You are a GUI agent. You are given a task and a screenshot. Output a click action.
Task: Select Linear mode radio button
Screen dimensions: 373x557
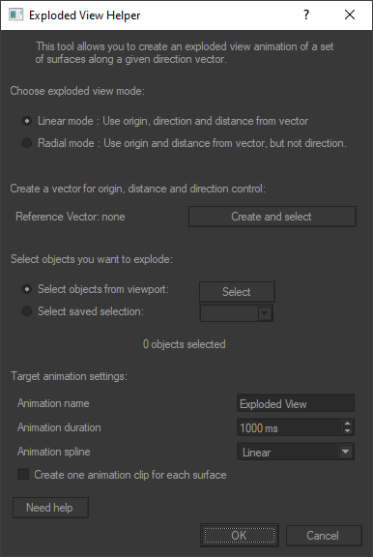click(27, 121)
